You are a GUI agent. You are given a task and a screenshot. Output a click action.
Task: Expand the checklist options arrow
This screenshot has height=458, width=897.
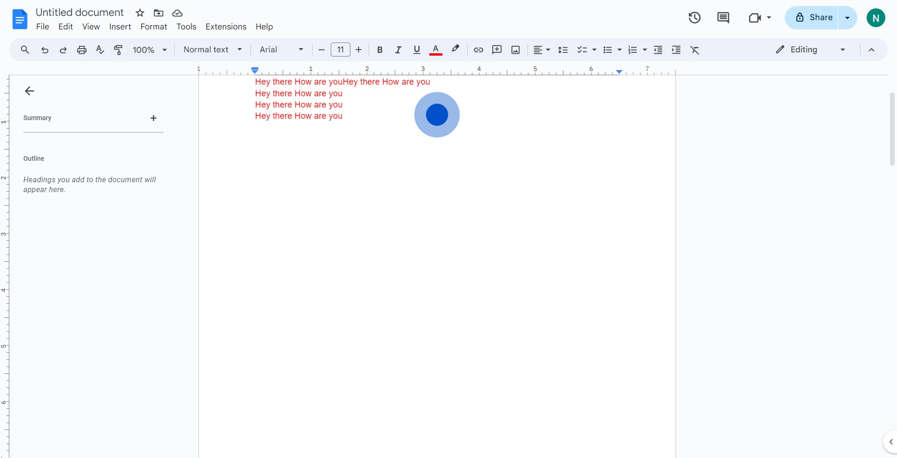click(x=594, y=50)
